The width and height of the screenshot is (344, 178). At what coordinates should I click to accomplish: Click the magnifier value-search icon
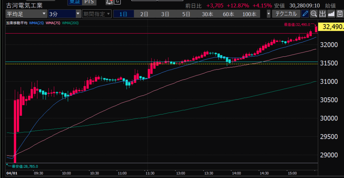(314, 14)
